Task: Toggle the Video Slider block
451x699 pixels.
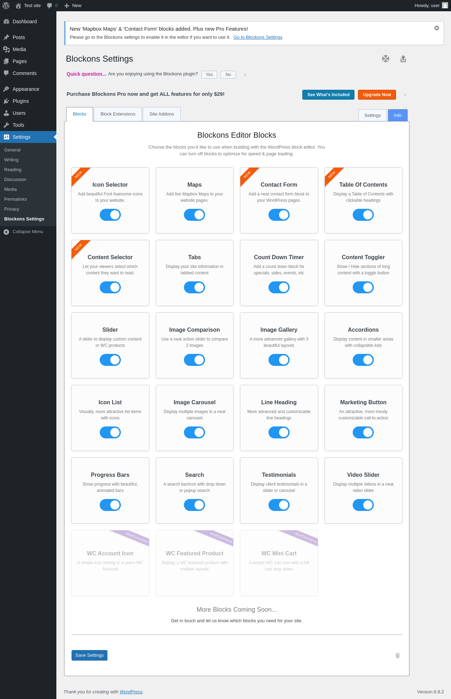Action: click(363, 505)
